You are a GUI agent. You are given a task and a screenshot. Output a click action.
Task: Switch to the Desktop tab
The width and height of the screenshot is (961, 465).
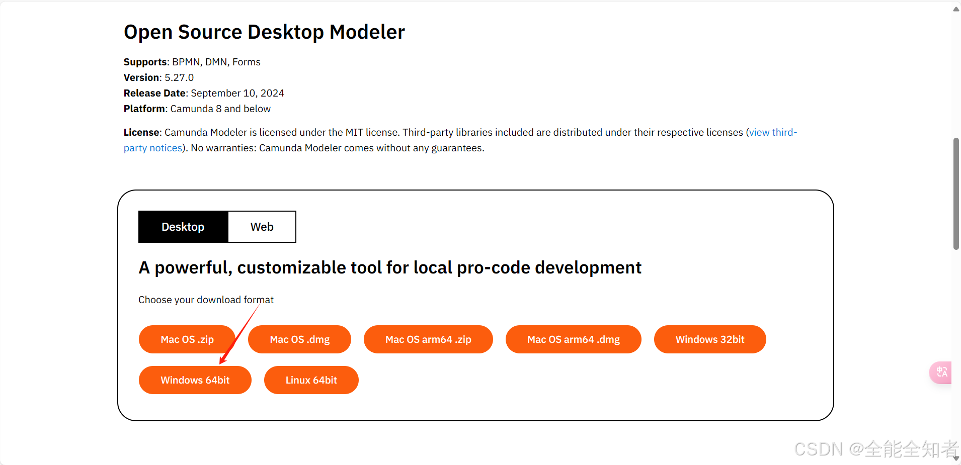point(183,227)
